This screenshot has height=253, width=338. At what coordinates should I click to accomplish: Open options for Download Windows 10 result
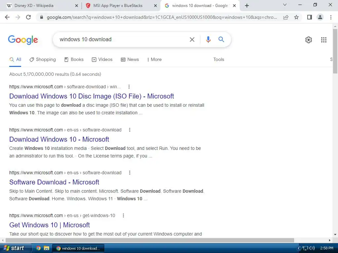[129, 130]
